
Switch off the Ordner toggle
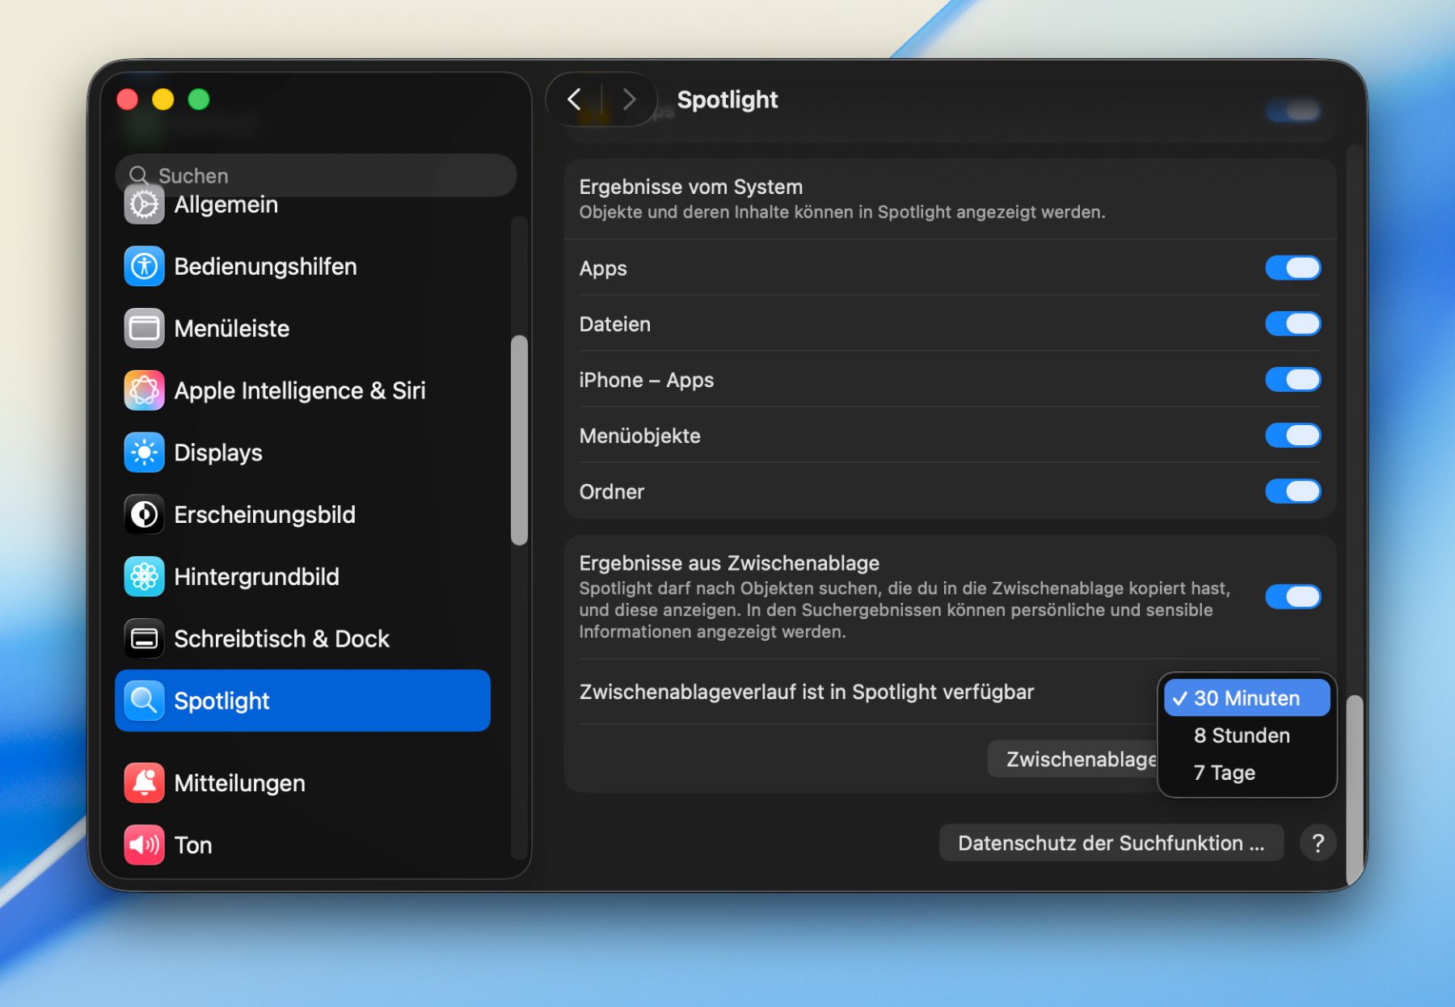coord(1292,491)
